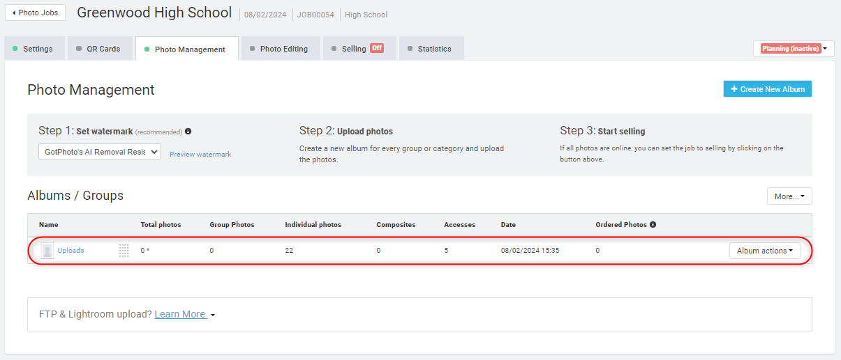Click the Off badge on Selling tab
The width and height of the screenshot is (841, 360).
[x=377, y=48]
